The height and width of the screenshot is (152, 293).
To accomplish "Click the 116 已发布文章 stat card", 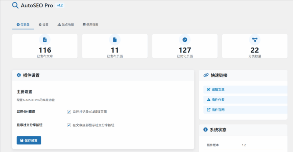I will click(x=45, y=46).
